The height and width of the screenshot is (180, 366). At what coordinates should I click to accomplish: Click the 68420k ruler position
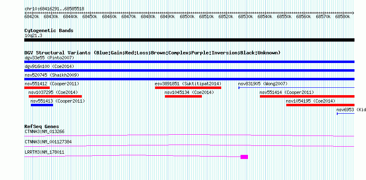pyautogui.click(x=32, y=16)
